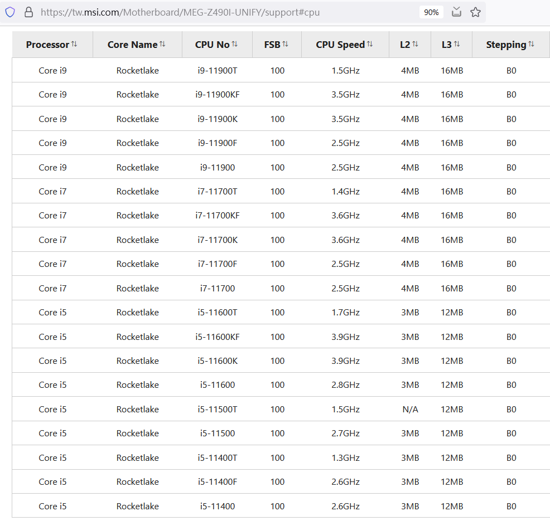Viewport: 550px width, 521px height.
Task: Click the site security padlock icon
Action: coord(29,12)
